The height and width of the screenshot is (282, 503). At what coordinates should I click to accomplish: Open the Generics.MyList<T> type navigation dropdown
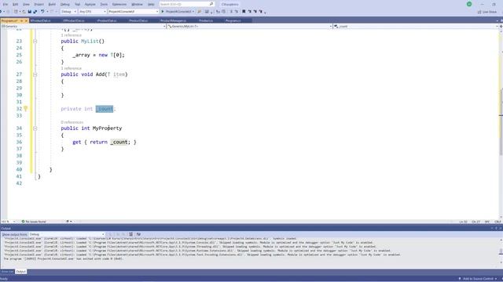coord(250,26)
